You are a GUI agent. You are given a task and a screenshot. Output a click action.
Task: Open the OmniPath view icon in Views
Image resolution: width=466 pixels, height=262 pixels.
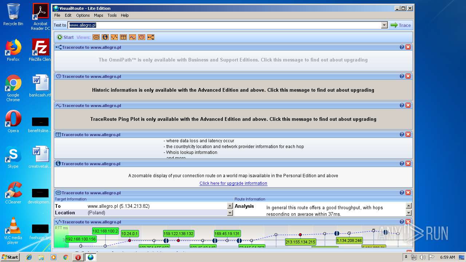pyautogui.click(x=151, y=37)
